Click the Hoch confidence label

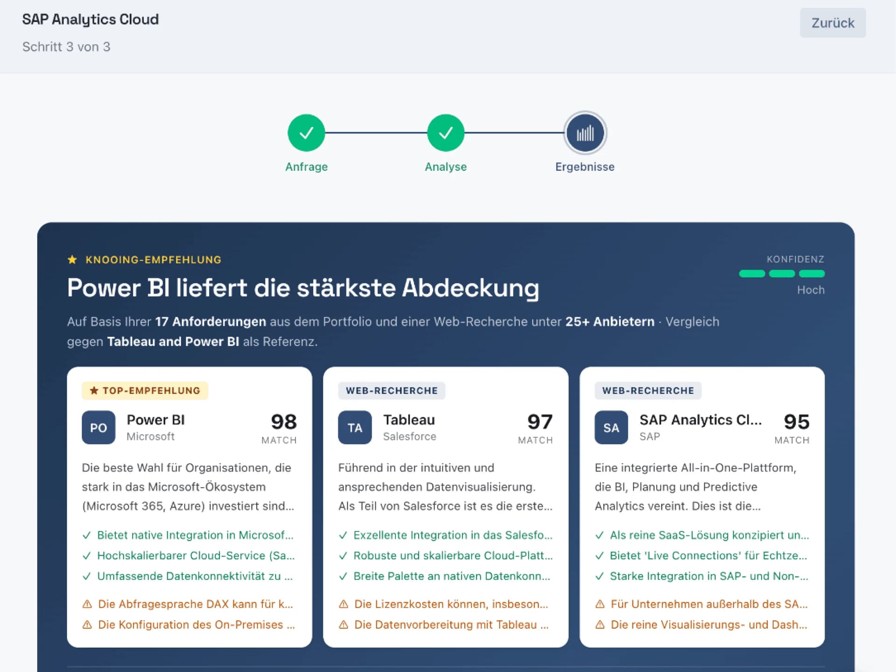point(811,290)
